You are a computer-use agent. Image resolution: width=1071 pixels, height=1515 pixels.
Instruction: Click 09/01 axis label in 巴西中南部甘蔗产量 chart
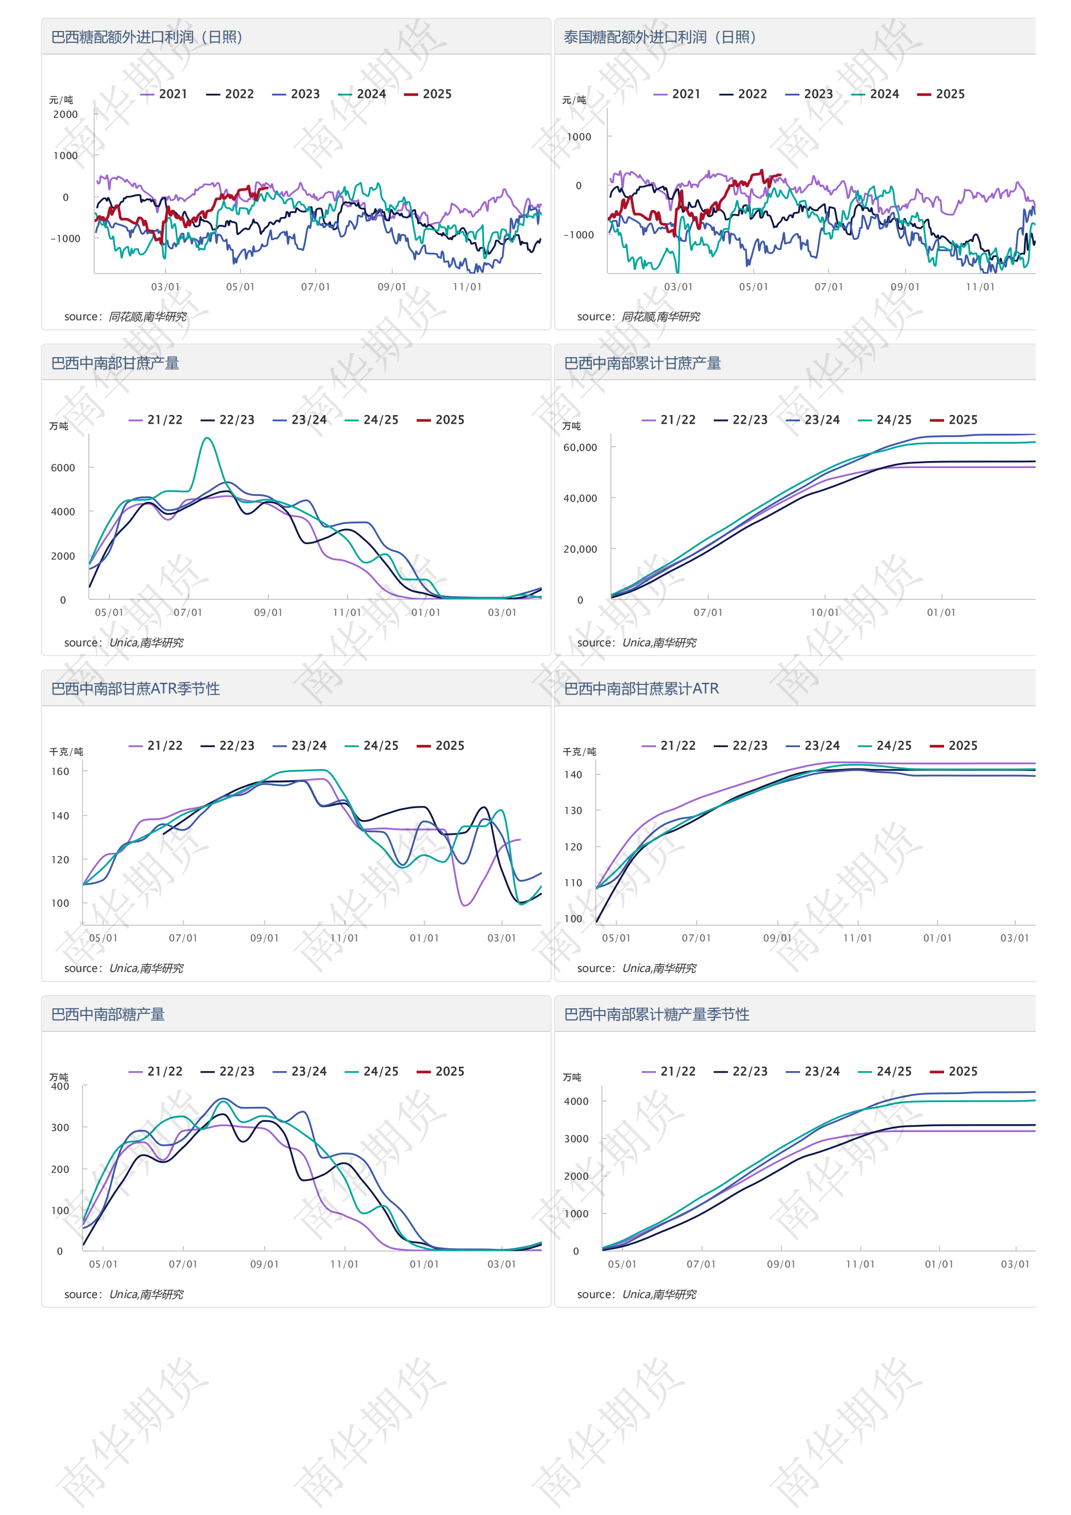tap(268, 613)
